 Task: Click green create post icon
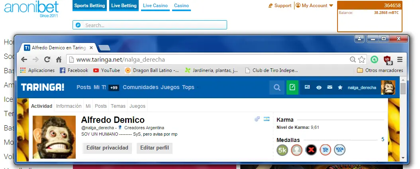(292, 87)
